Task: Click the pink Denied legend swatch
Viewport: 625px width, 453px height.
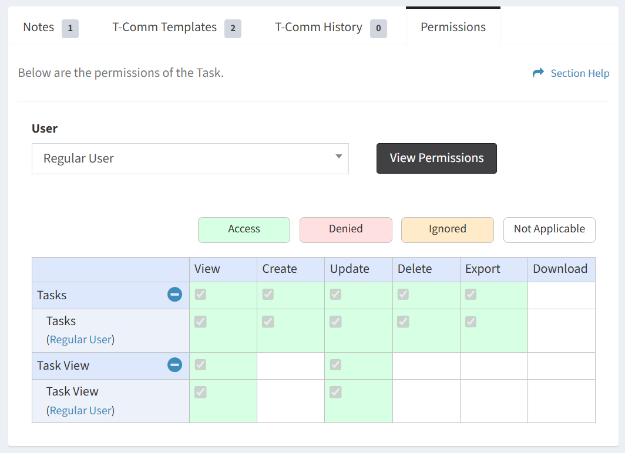Action: [345, 229]
